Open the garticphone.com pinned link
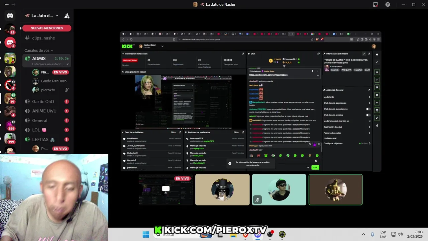This screenshot has width=428, height=241. pos(268,75)
